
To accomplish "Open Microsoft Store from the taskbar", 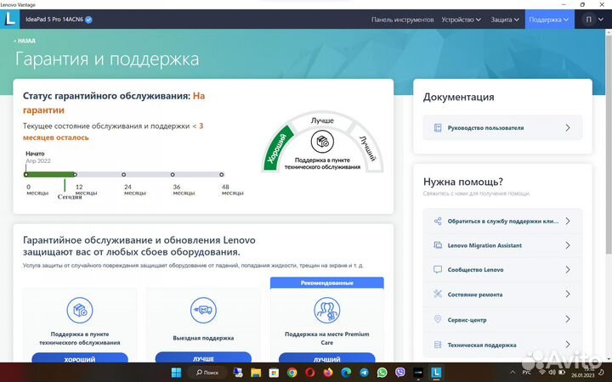I will point(274,373).
